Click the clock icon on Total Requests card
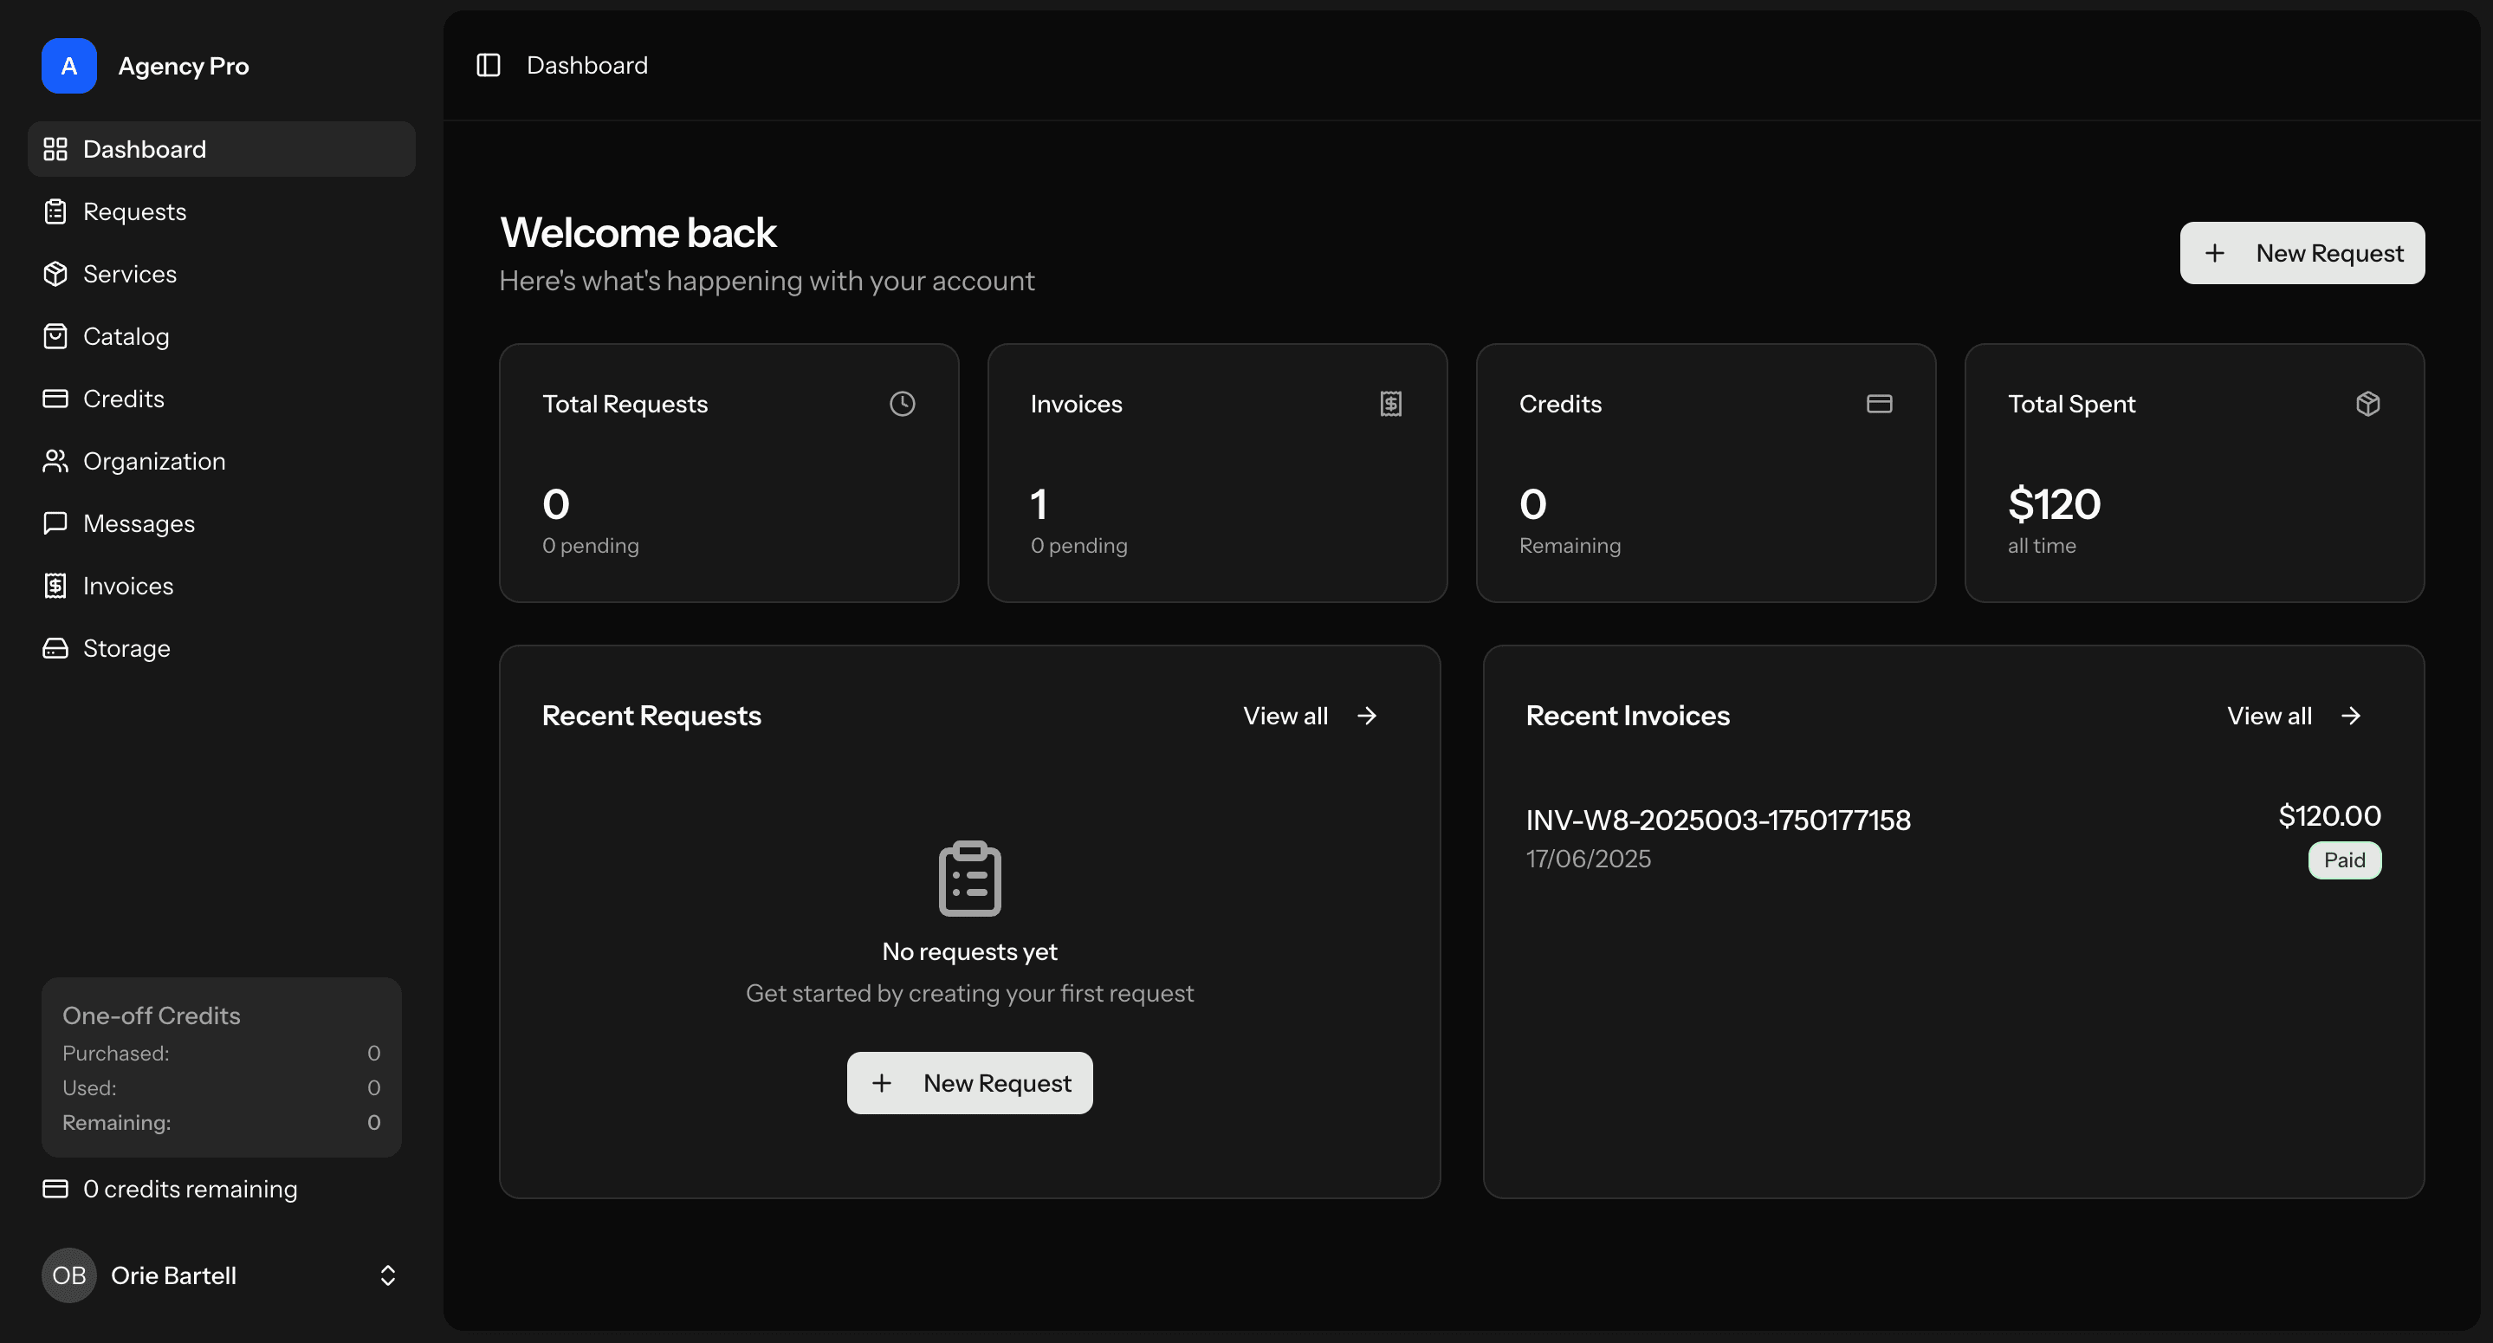Viewport: 2493px width, 1343px height. [902, 403]
